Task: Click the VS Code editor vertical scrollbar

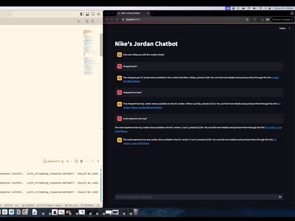Action: 101,45
